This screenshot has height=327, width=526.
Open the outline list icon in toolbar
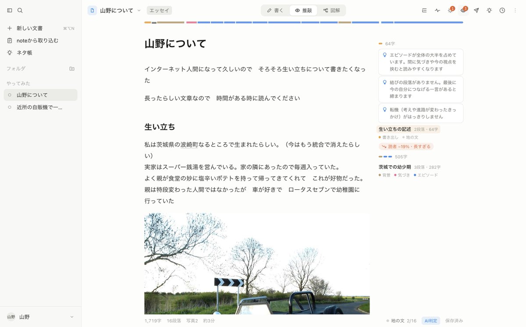(x=424, y=10)
